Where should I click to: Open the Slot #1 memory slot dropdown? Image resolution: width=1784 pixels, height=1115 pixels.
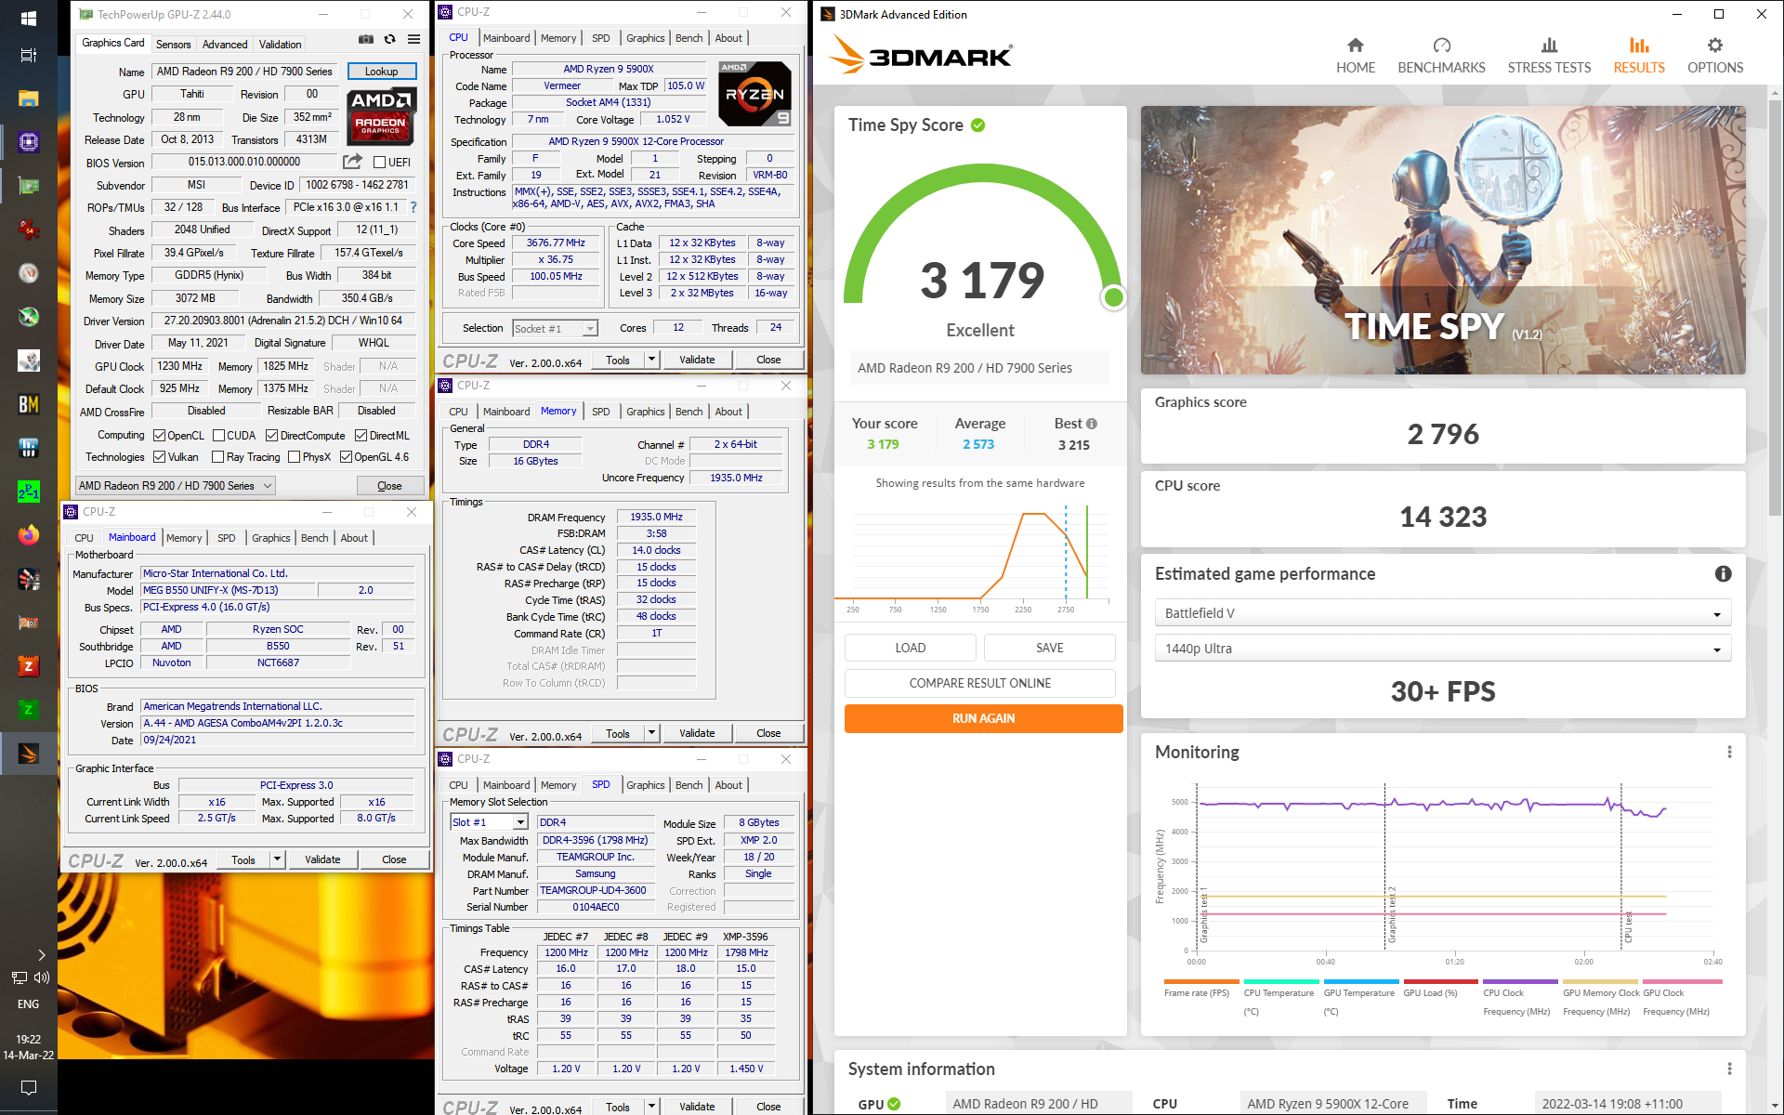490,822
